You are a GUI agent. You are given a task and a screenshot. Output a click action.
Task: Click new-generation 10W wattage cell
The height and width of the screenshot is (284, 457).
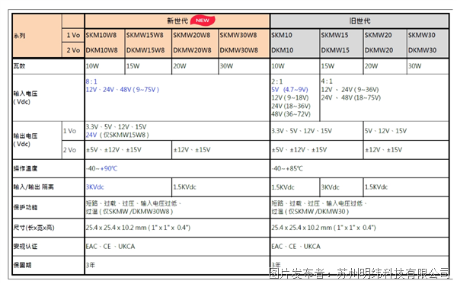tap(92, 66)
